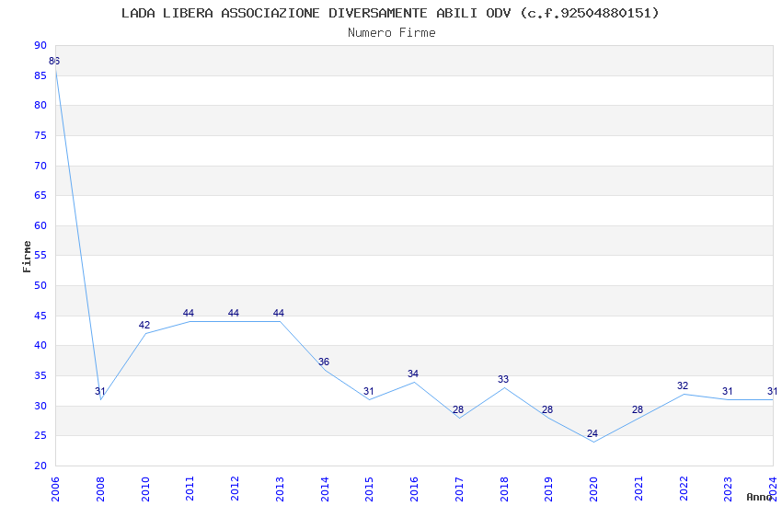This screenshot has height=506, width=782.
Task: Select the data point labeled 32
Action: tap(683, 394)
